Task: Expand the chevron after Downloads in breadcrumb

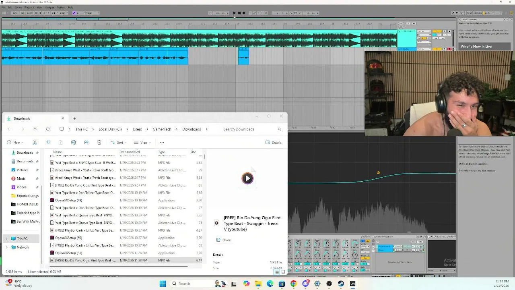Action: pyautogui.click(x=207, y=129)
